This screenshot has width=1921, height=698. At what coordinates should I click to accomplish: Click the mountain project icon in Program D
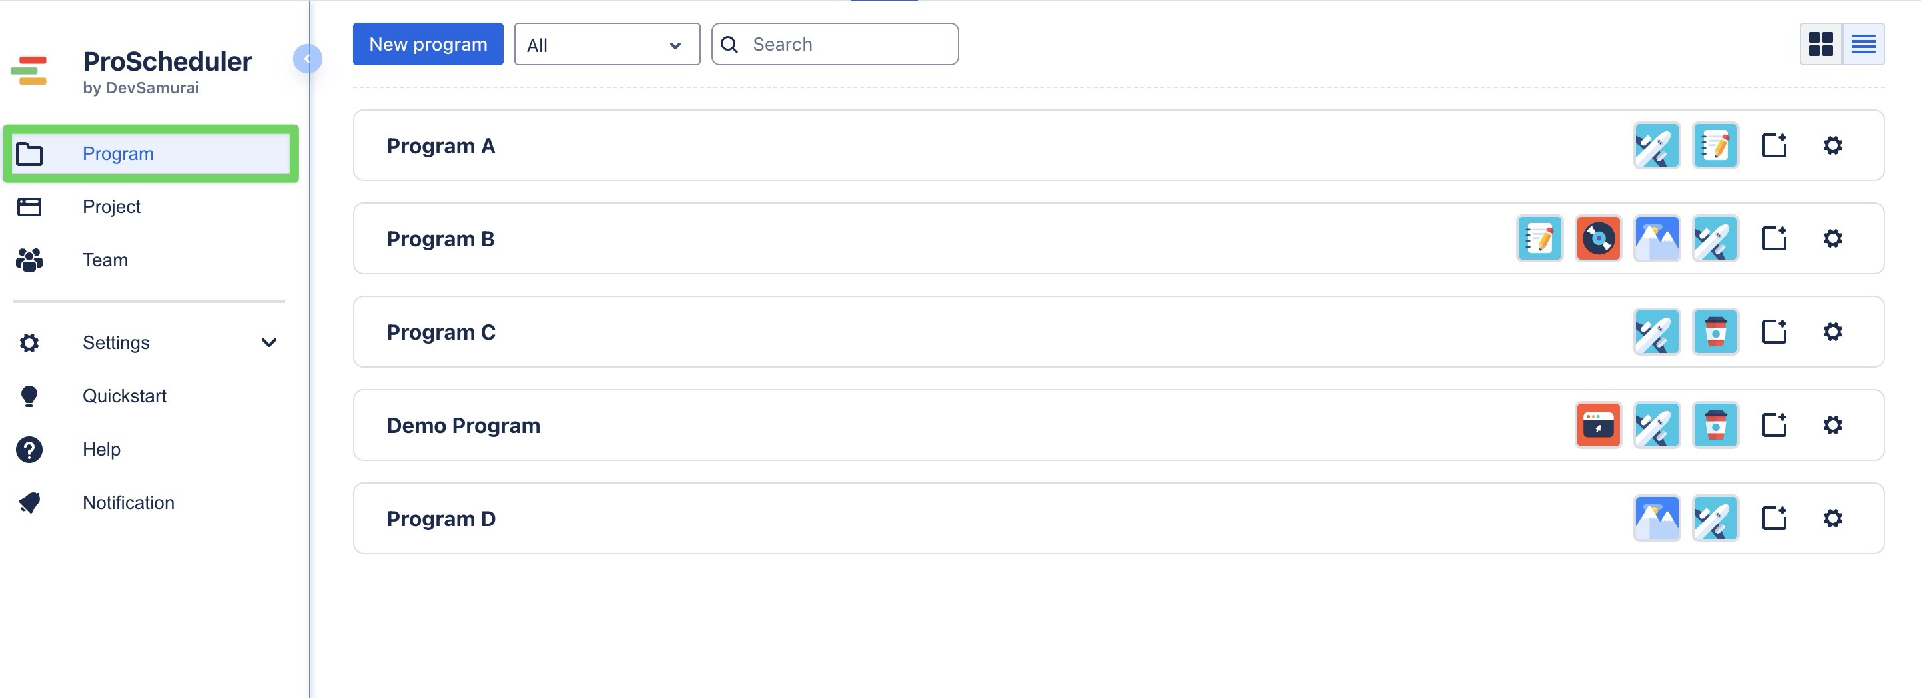pos(1657,518)
